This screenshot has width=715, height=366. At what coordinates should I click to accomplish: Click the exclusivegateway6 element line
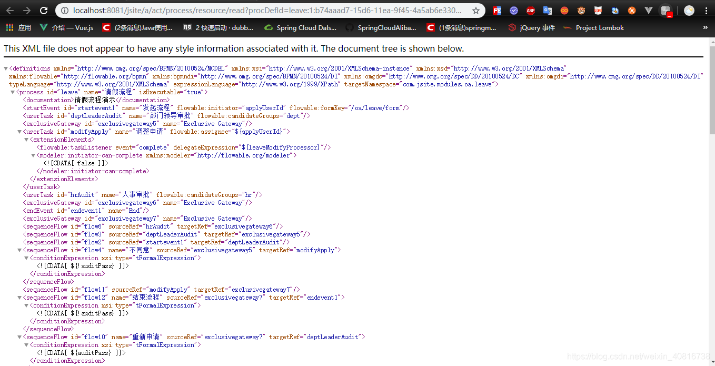137,203
